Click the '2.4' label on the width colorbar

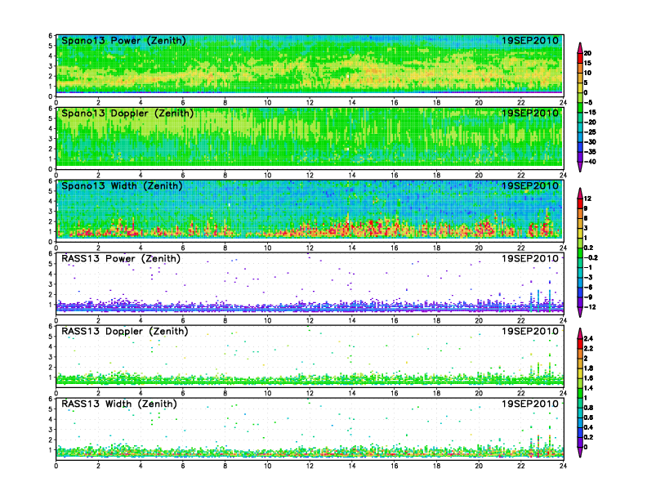click(x=588, y=339)
